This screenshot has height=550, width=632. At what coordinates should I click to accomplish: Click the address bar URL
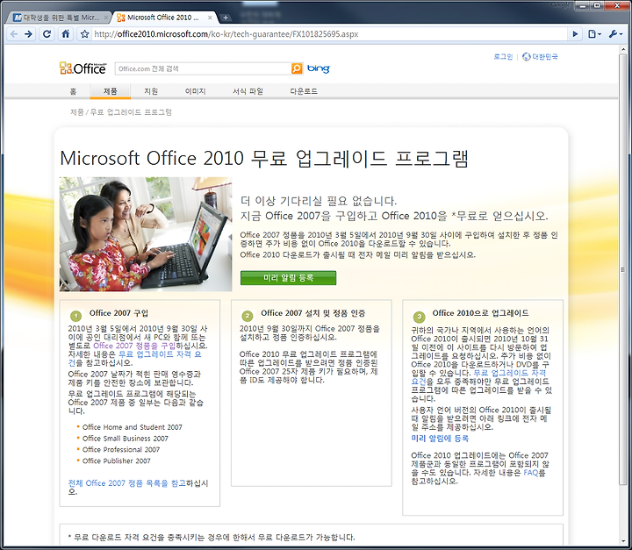(x=226, y=34)
